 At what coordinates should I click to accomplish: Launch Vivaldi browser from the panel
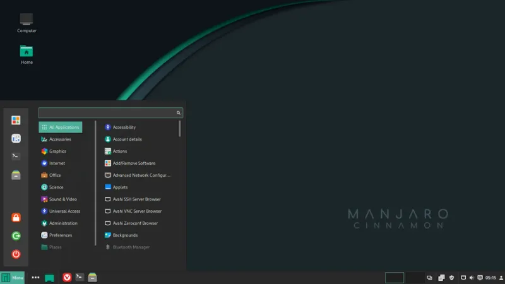tap(67, 277)
